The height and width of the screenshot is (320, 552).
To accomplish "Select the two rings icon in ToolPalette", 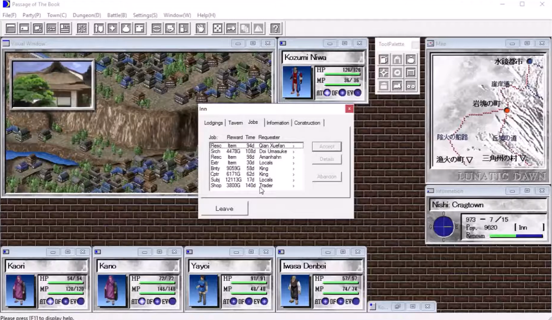I will pos(410,86).
